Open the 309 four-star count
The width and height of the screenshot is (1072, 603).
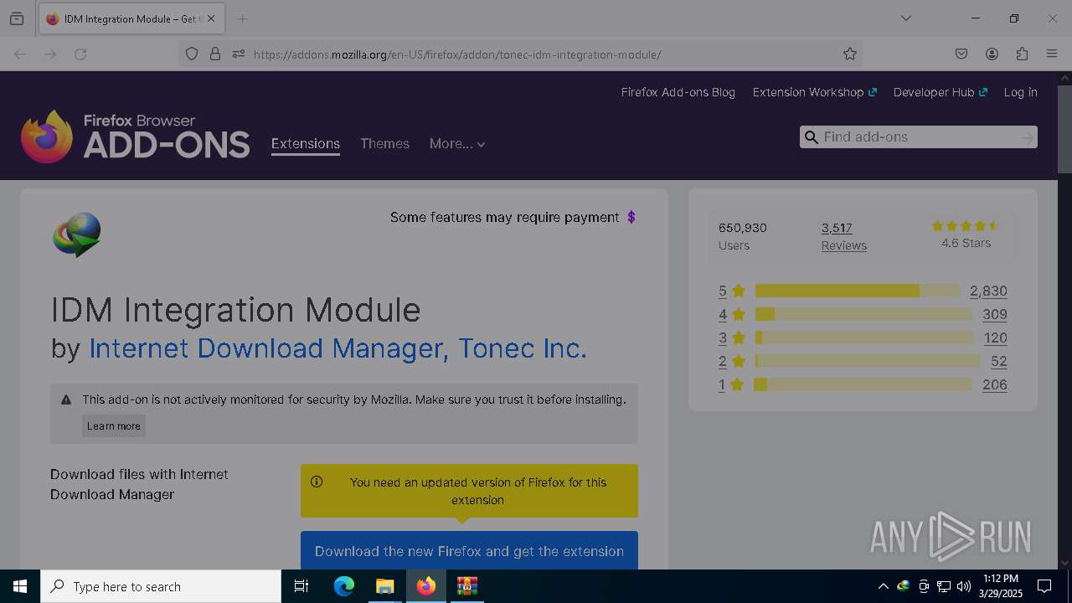(x=995, y=314)
